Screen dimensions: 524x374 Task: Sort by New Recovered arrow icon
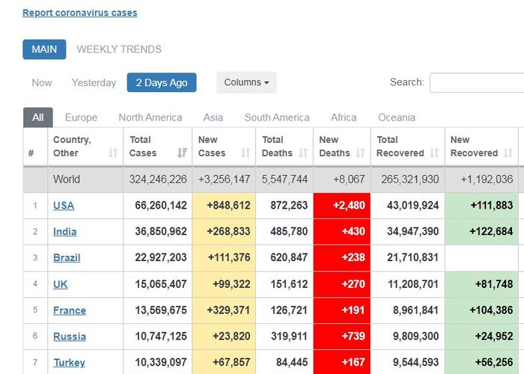tap(509, 153)
